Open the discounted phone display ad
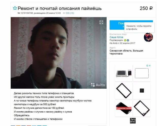 pos(124,108)
